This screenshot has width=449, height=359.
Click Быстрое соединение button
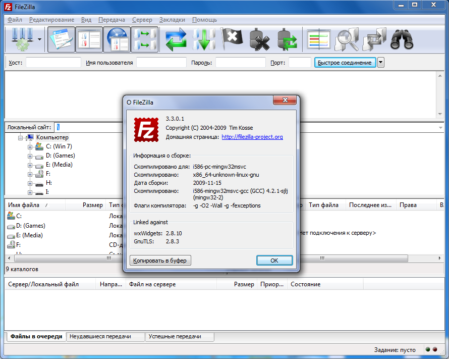tap(345, 63)
